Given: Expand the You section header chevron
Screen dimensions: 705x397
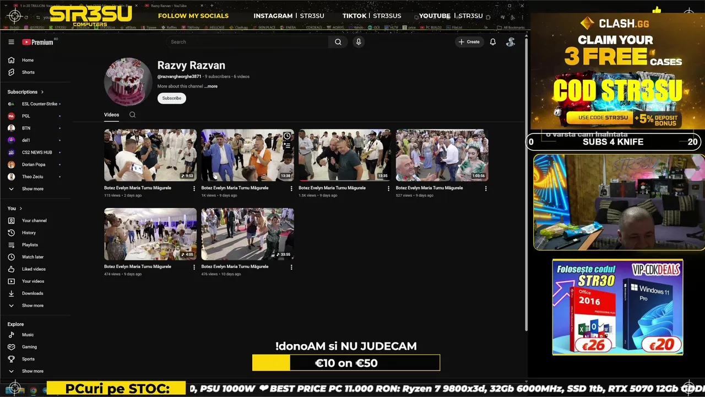Looking at the screenshot, I should (x=21, y=208).
